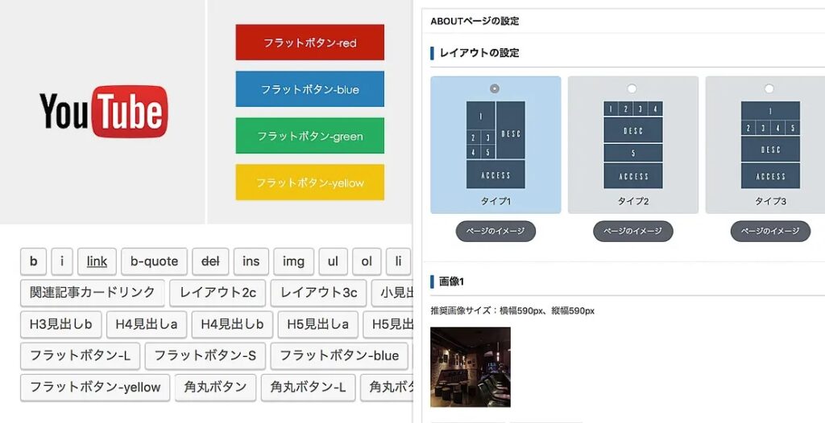Open ページのイメージ under タイプ2
Viewport: 825px width, 423px height.
tap(633, 232)
